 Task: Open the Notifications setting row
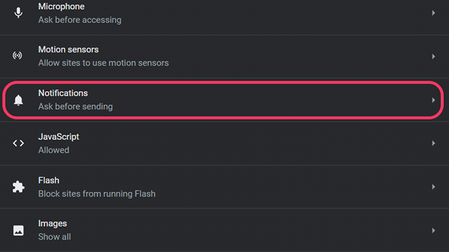pos(223,100)
